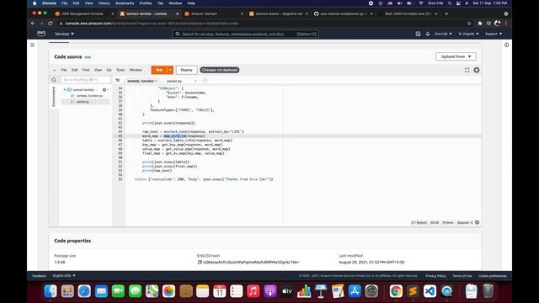This screenshot has height=303, width=539.
Task: Open the AWS console side navigation menu
Action: pos(32,45)
